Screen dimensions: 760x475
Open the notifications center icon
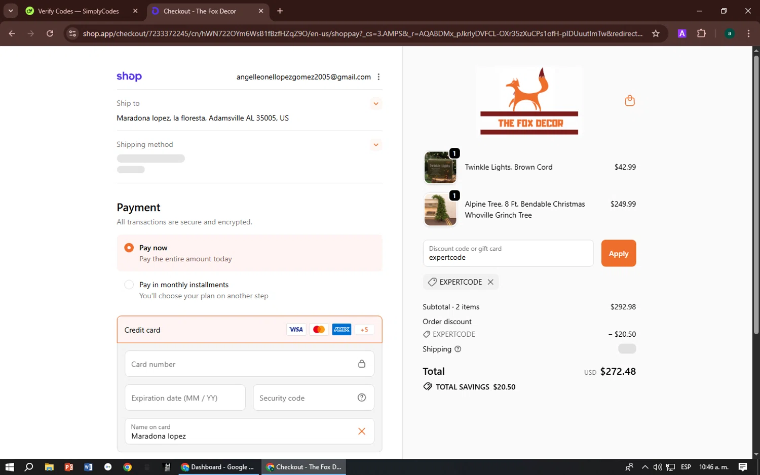pyautogui.click(x=743, y=467)
